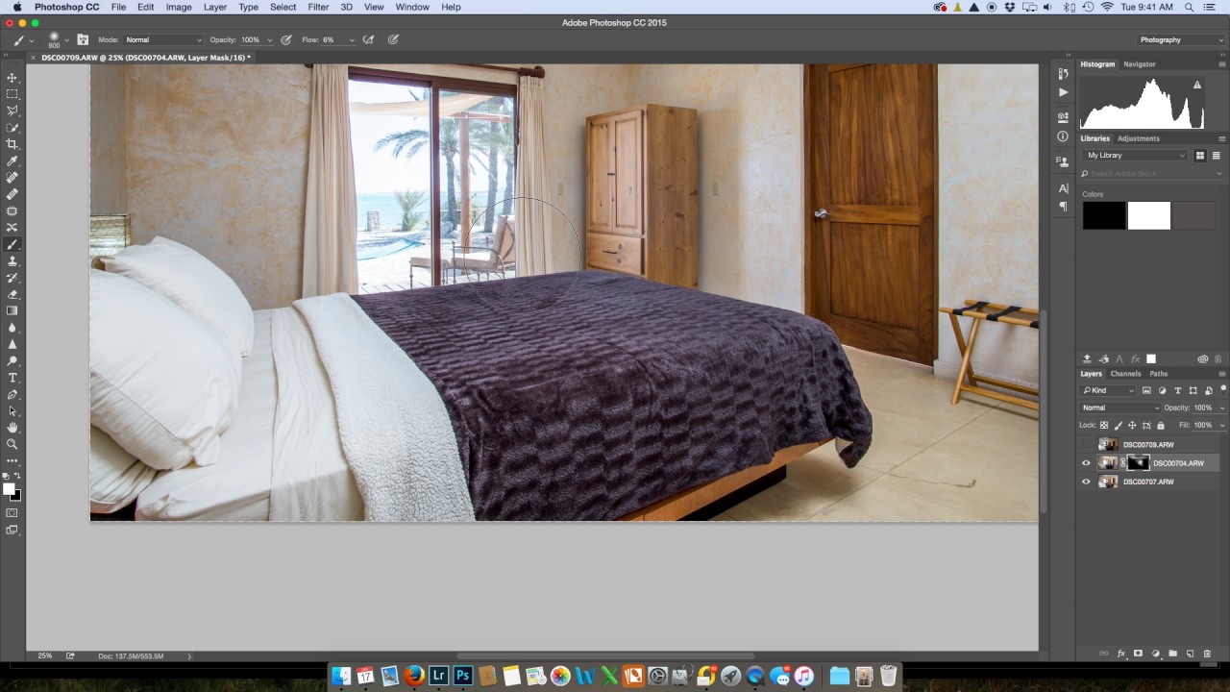Open Spotlight search in menu bar
The image size is (1230, 692).
[1190, 7]
